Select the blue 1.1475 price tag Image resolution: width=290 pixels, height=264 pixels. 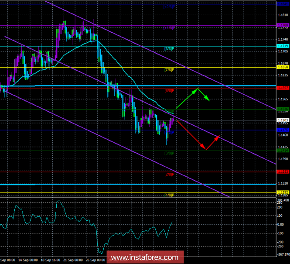283,130
